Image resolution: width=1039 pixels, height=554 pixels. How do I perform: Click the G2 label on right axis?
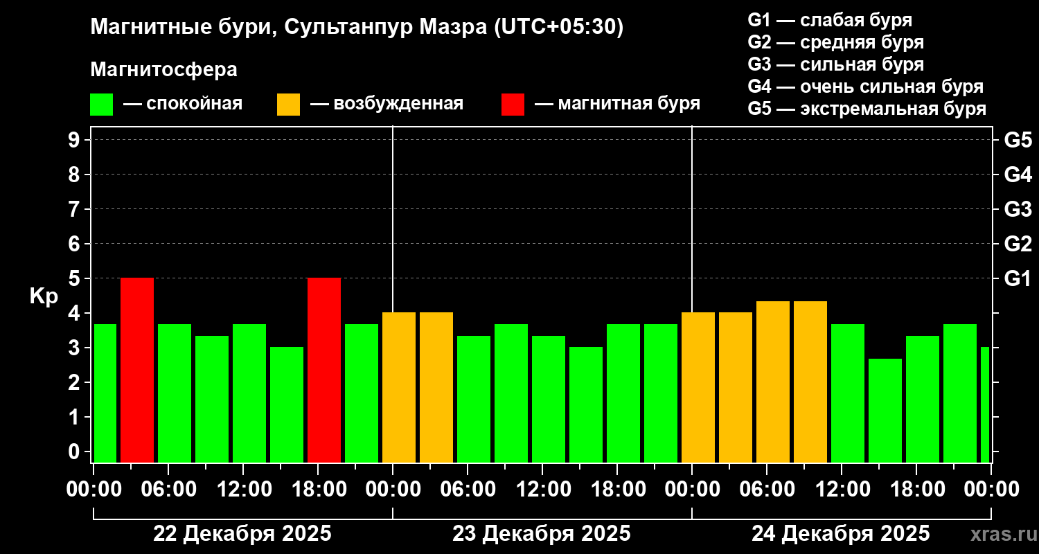click(1018, 244)
